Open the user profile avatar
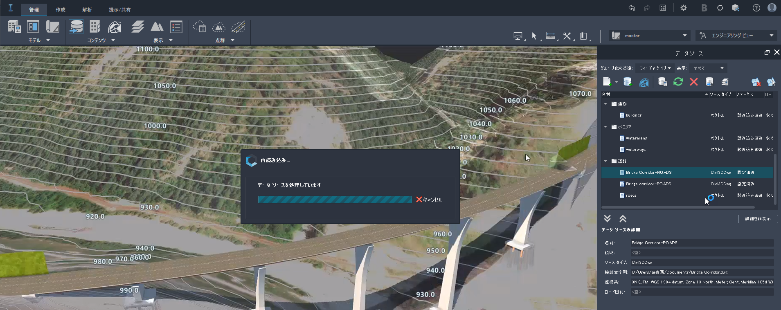Viewport: 781px width, 310px height. pos(772,8)
